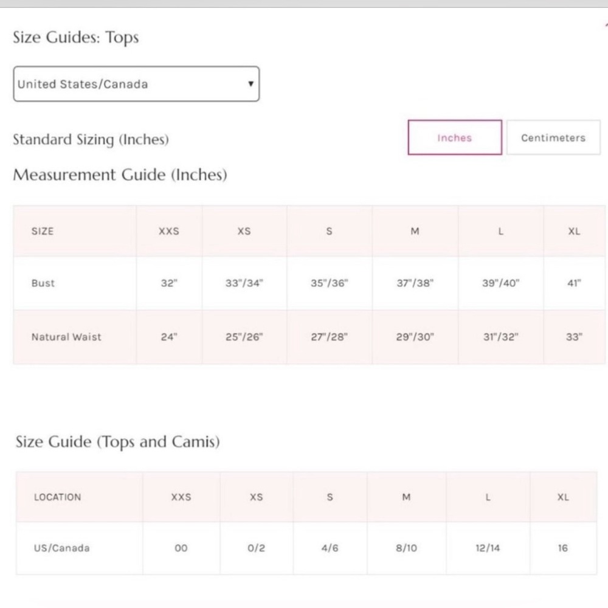Click the US/Canada row label
Image resolution: width=608 pixels, height=608 pixels.
[x=61, y=548]
